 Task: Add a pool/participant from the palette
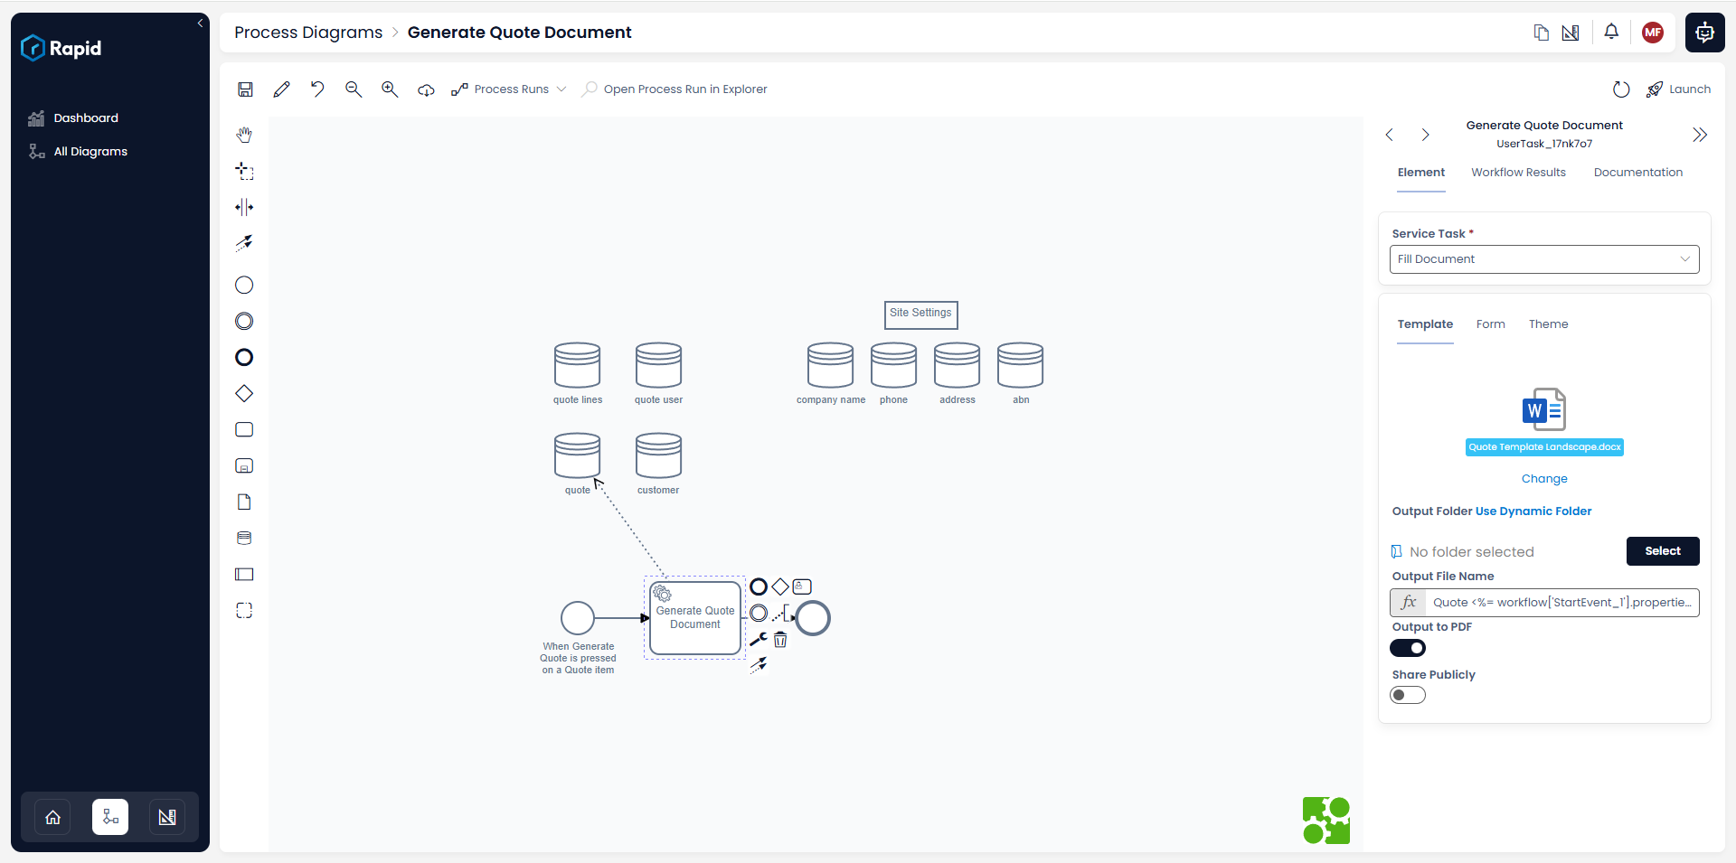point(244,575)
